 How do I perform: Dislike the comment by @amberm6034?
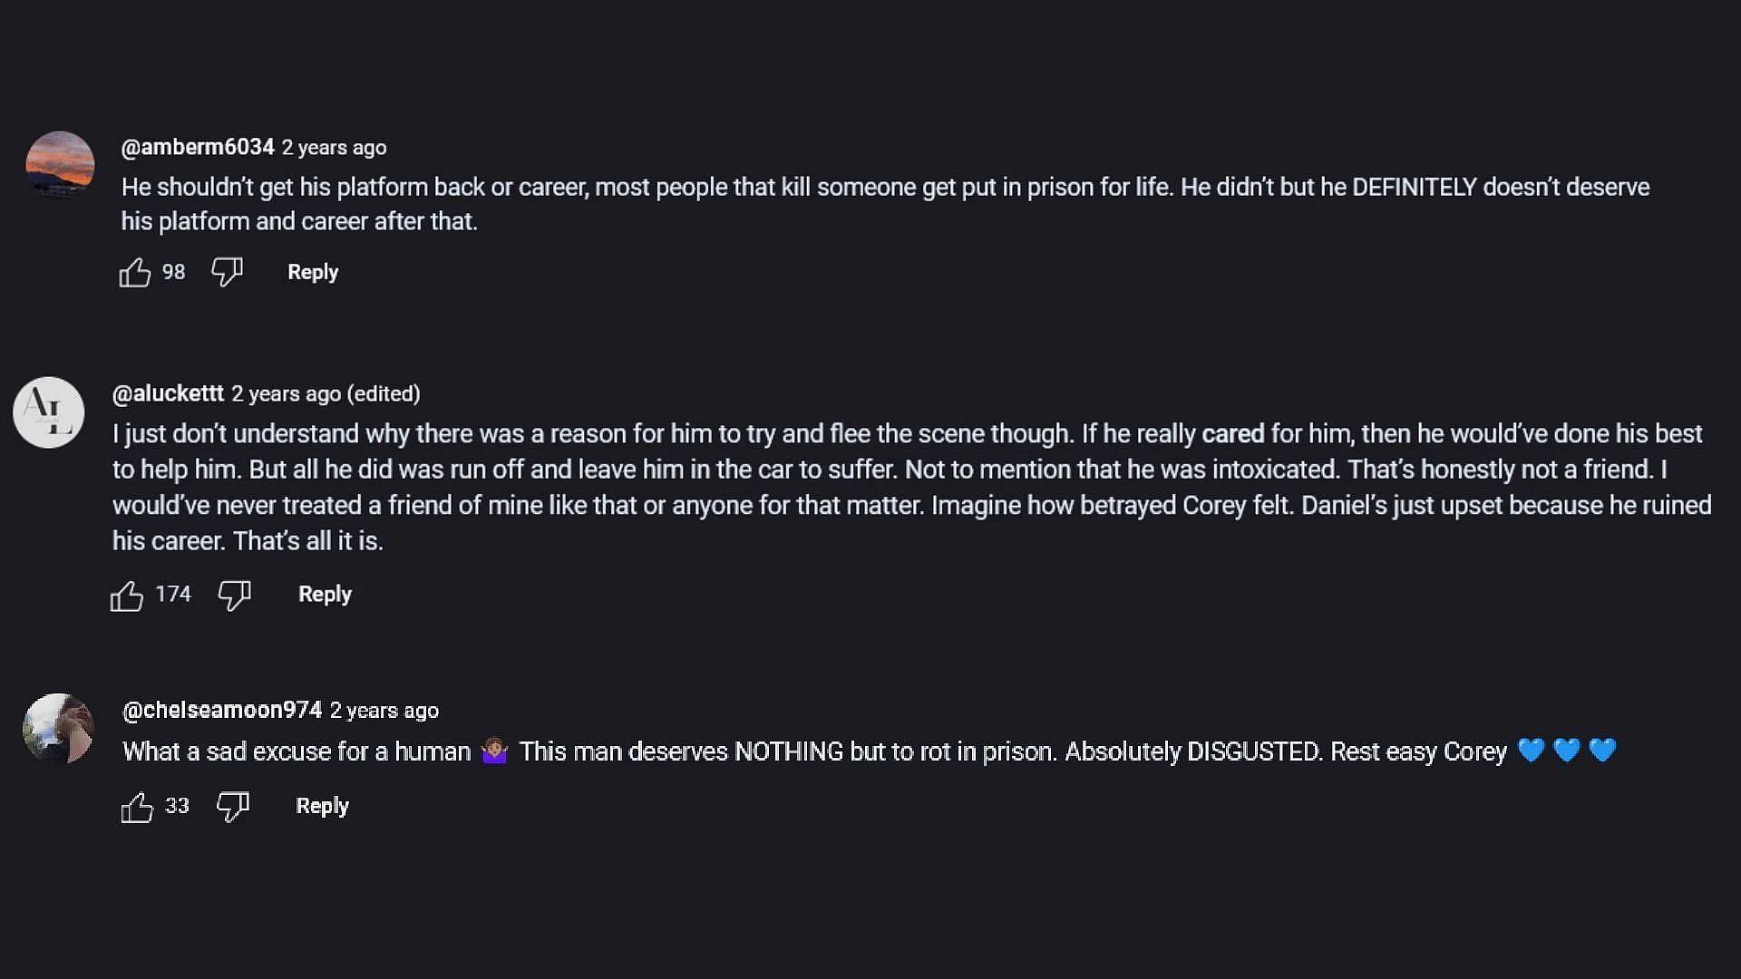(227, 271)
